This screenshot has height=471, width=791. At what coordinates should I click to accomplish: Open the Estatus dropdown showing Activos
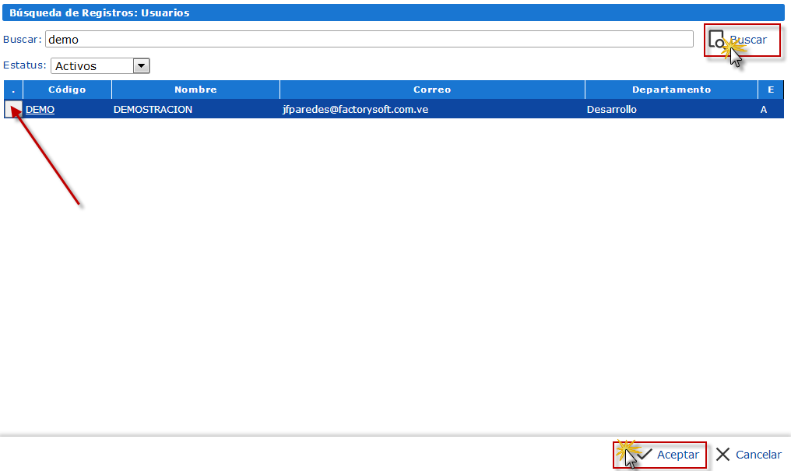tap(100, 65)
